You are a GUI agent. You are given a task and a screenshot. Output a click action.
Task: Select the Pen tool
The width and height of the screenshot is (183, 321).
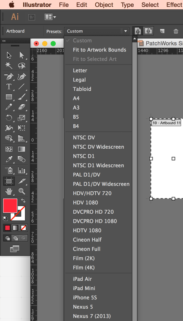tap(9, 76)
